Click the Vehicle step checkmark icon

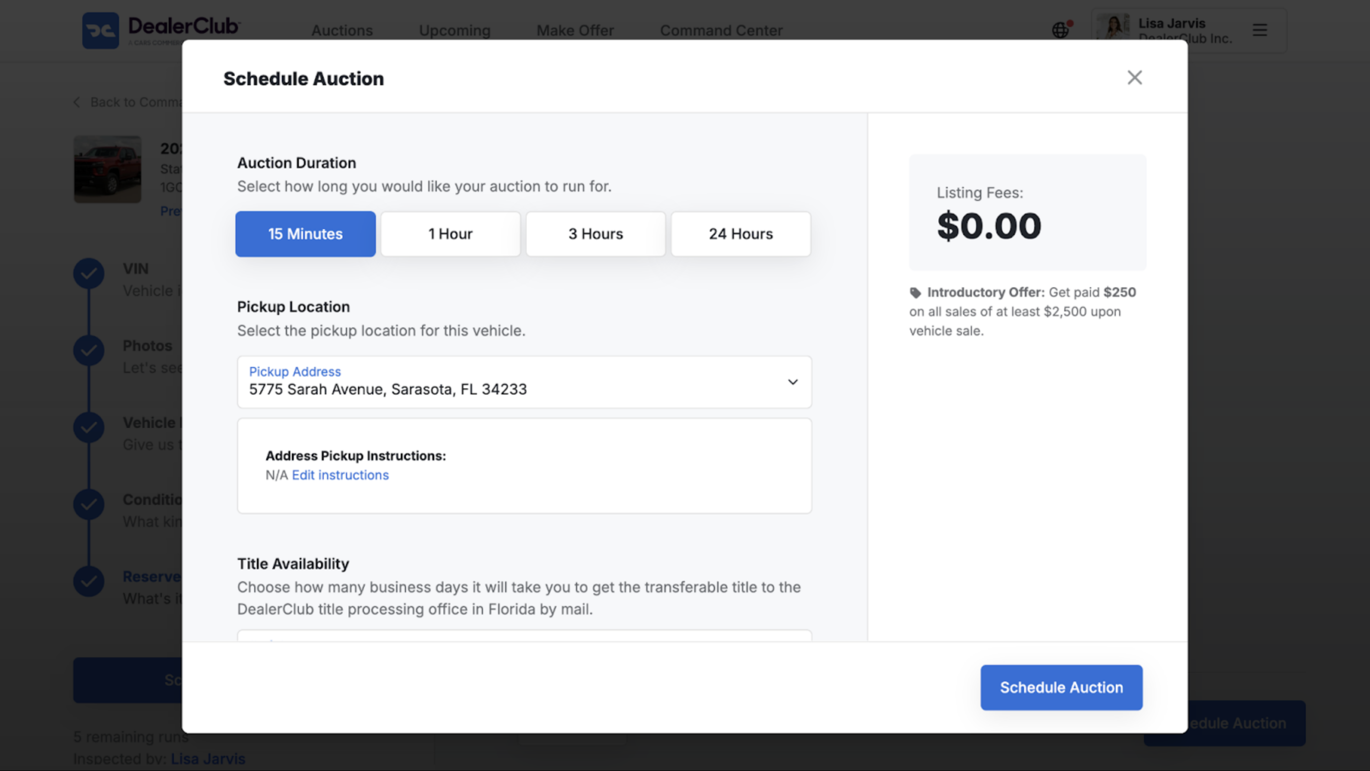point(89,428)
